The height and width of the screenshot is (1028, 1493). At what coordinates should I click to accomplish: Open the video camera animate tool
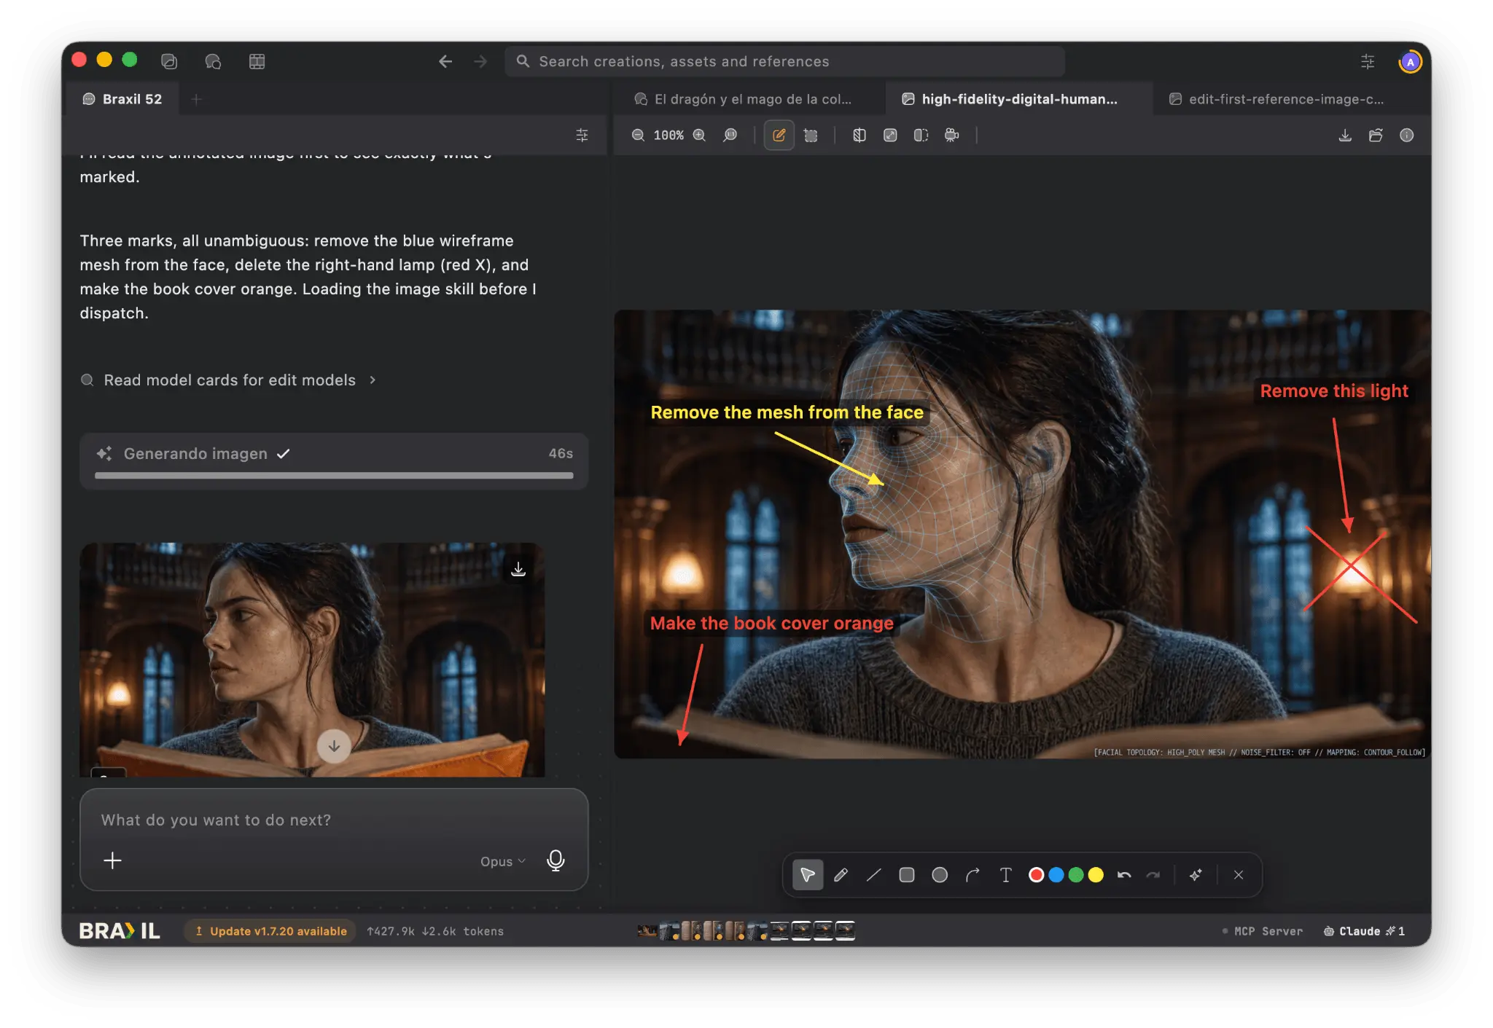951,136
